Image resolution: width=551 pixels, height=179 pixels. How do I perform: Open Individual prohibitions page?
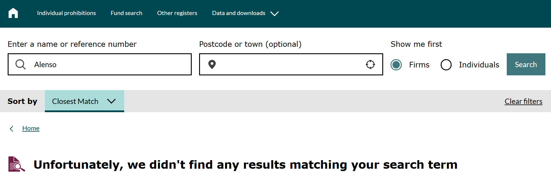pyautogui.click(x=66, y=13)
